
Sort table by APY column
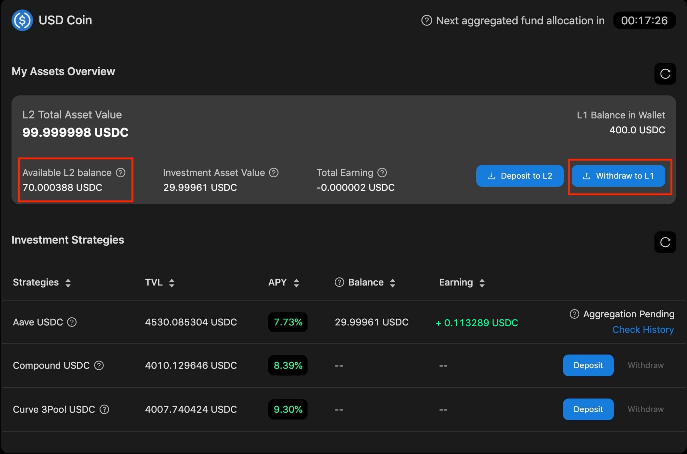pyautogui.click(x=296, y=283)
